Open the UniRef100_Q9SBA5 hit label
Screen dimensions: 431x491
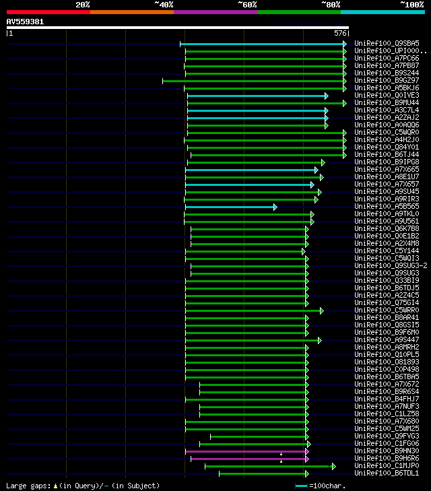click(x=387, y=43)
